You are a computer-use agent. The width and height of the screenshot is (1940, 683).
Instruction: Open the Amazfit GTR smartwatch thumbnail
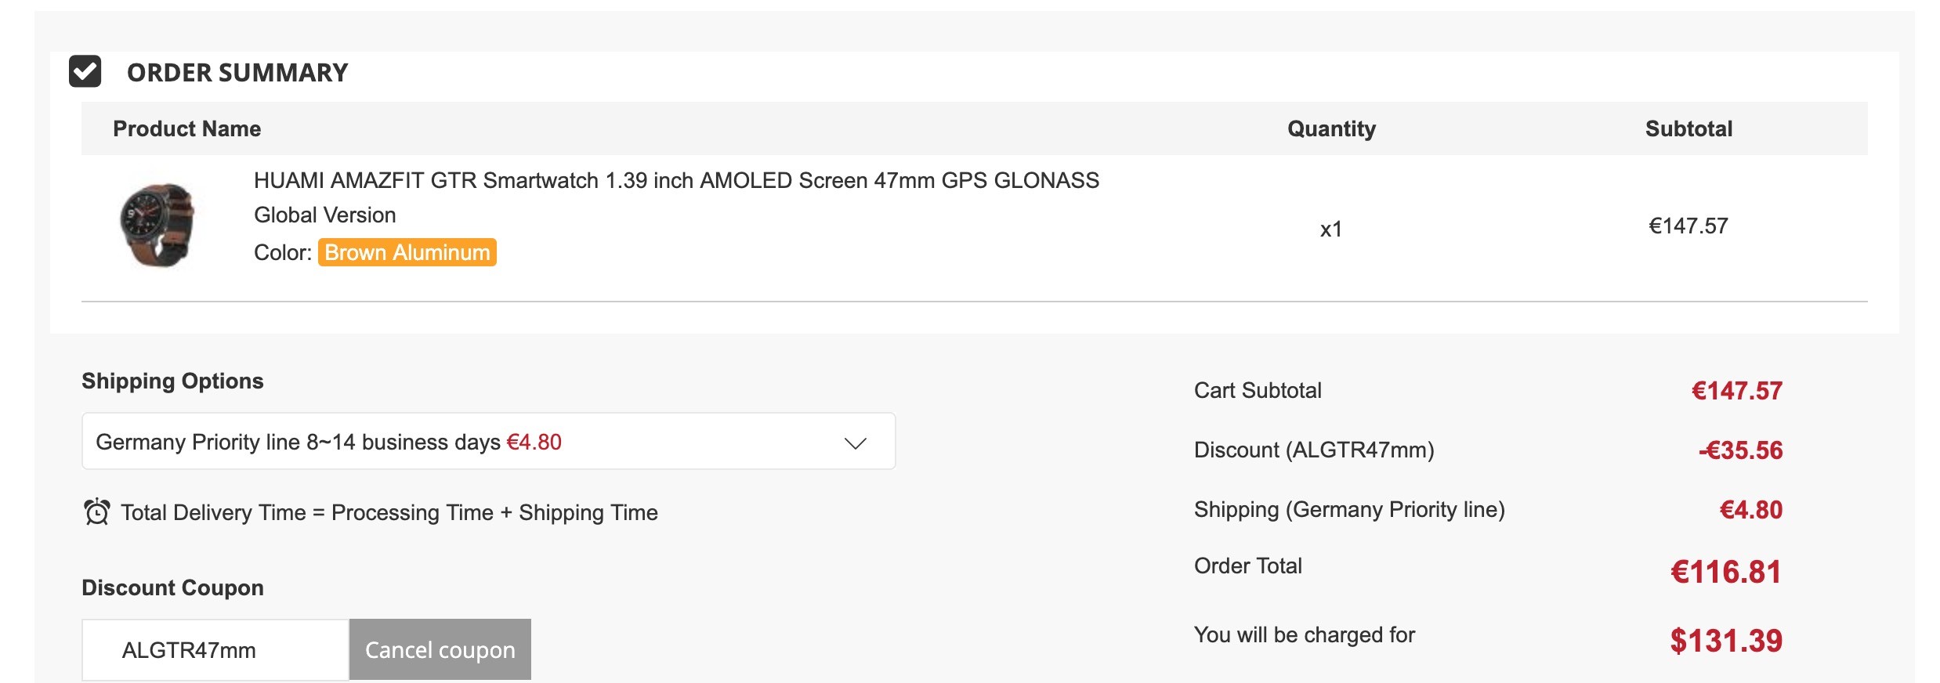(x=157, y=226)
